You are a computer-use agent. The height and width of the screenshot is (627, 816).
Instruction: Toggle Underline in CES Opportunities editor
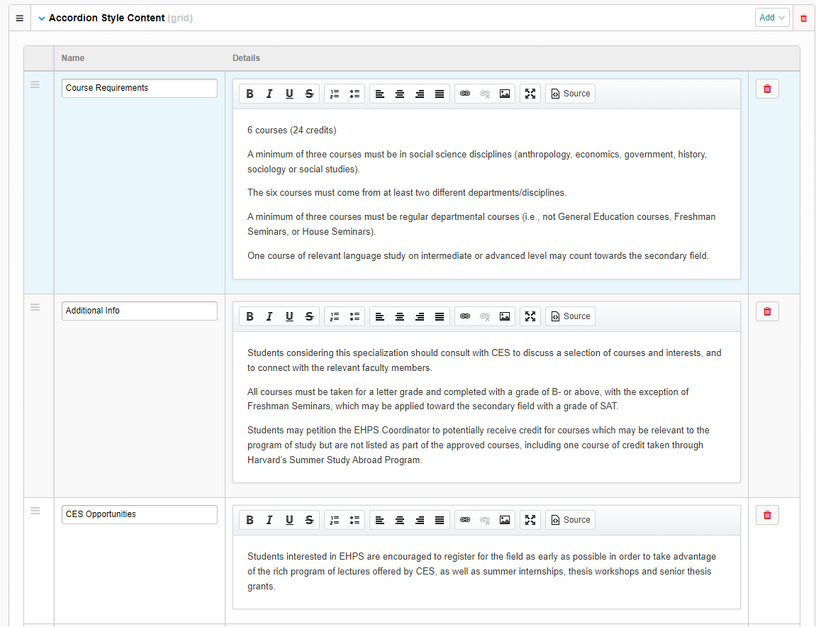click(289, 520)
